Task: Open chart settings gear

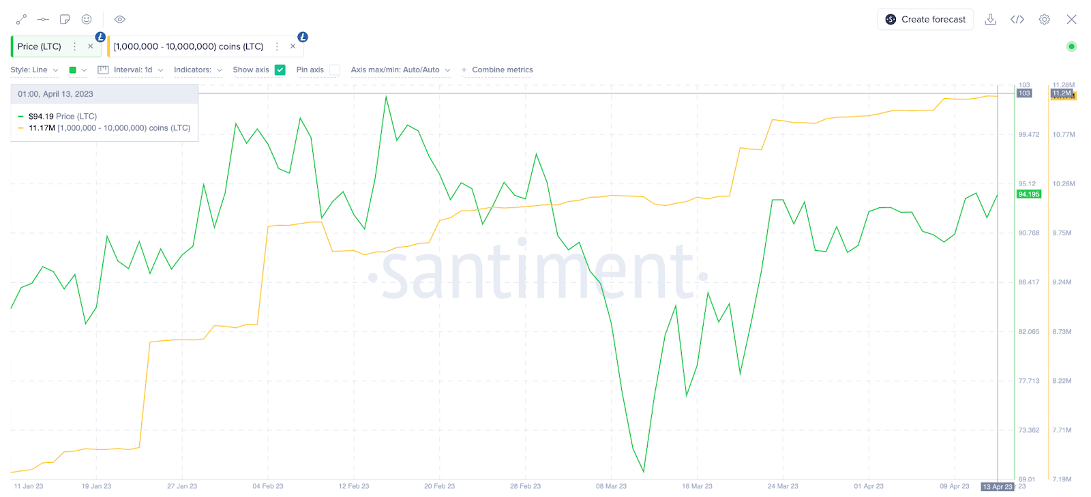Action: pyautogui.click(x=1045, y=20)
